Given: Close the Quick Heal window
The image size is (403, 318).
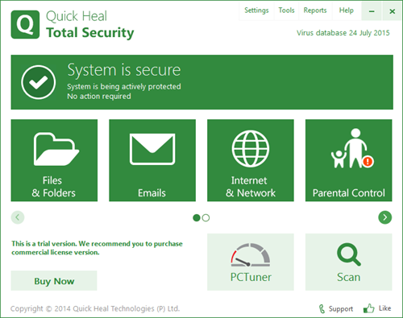Looking at the screenshot, I should tap(392, 11).
